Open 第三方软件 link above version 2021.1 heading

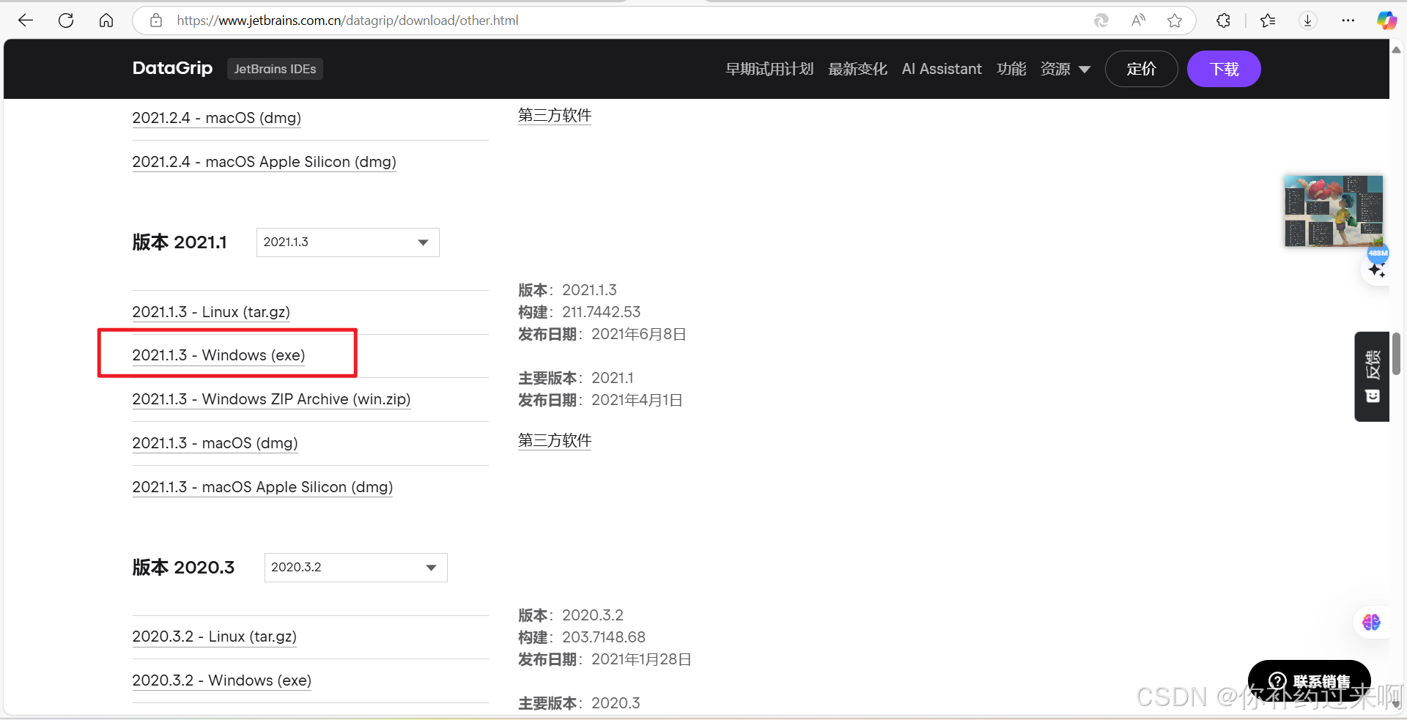click(555, 115)
